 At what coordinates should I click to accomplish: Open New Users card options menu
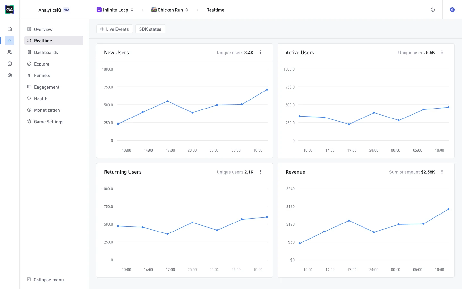coord(261,52)
